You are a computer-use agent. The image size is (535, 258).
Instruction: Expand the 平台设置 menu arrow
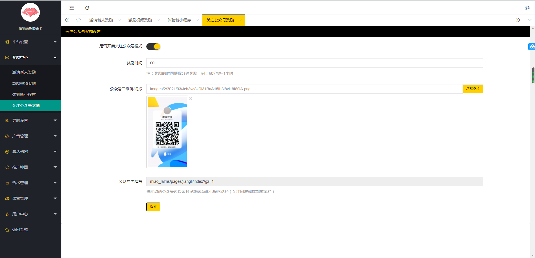pyautogui.click(x=55, y=42)
